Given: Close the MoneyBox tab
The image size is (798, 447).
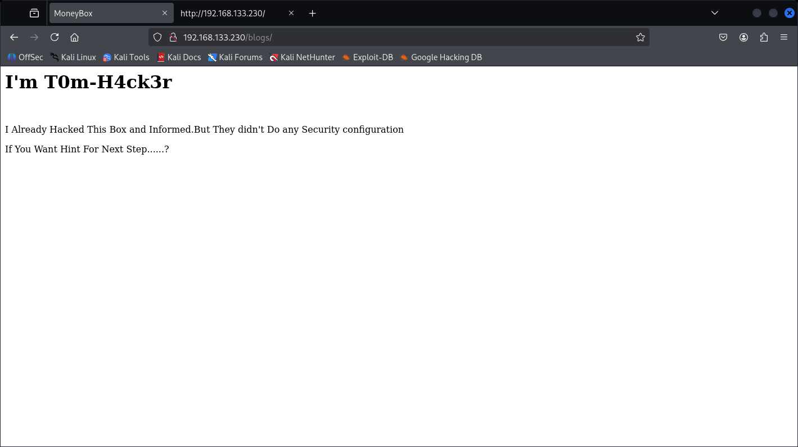Looking at the screenshot, I should pyautogui.click(x=165, y=13).
